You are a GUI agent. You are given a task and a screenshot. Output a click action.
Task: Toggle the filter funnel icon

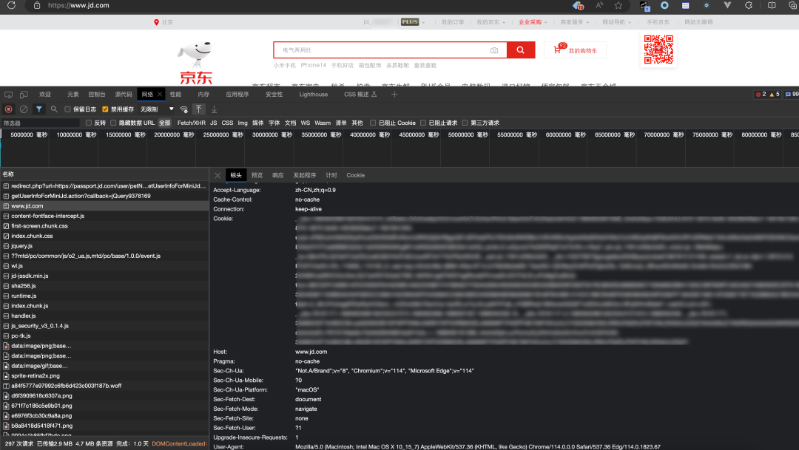(38, 109)
